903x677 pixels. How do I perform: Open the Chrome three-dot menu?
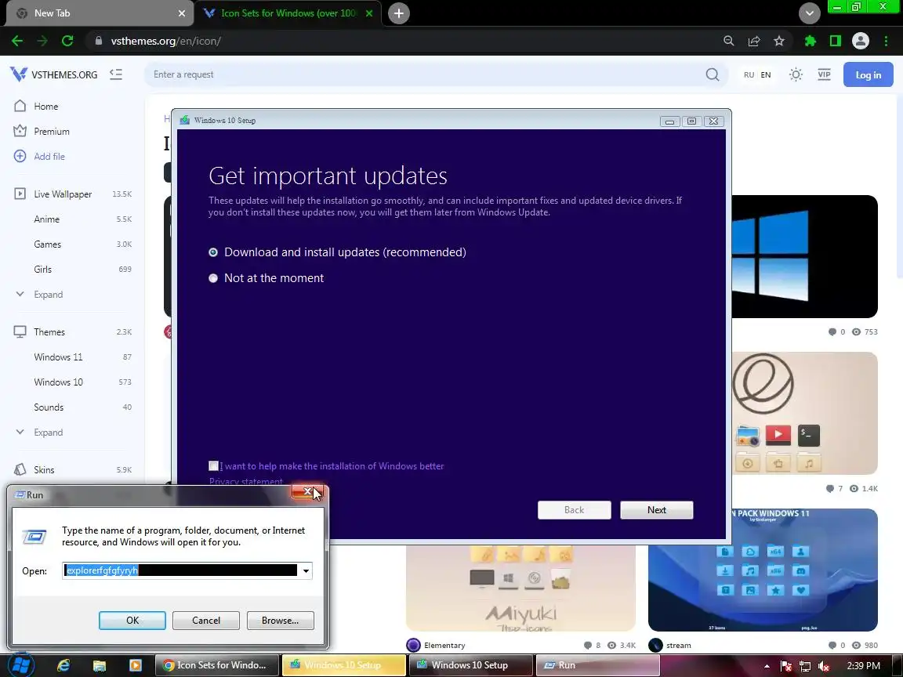point(886,41)
